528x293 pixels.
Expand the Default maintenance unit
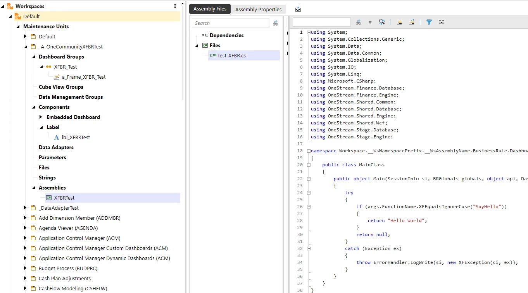[x=26, y=36]
